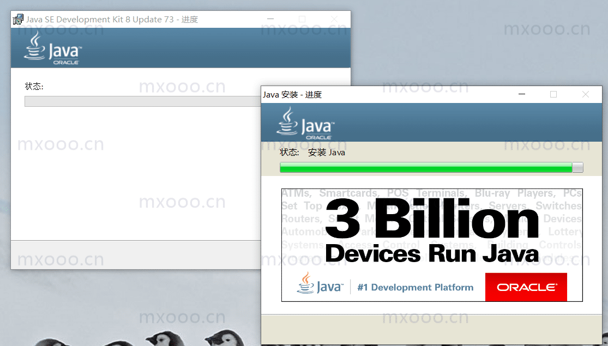Click maximize icon of JDK 8 window

pyautogui.click(x=302, y=19)
